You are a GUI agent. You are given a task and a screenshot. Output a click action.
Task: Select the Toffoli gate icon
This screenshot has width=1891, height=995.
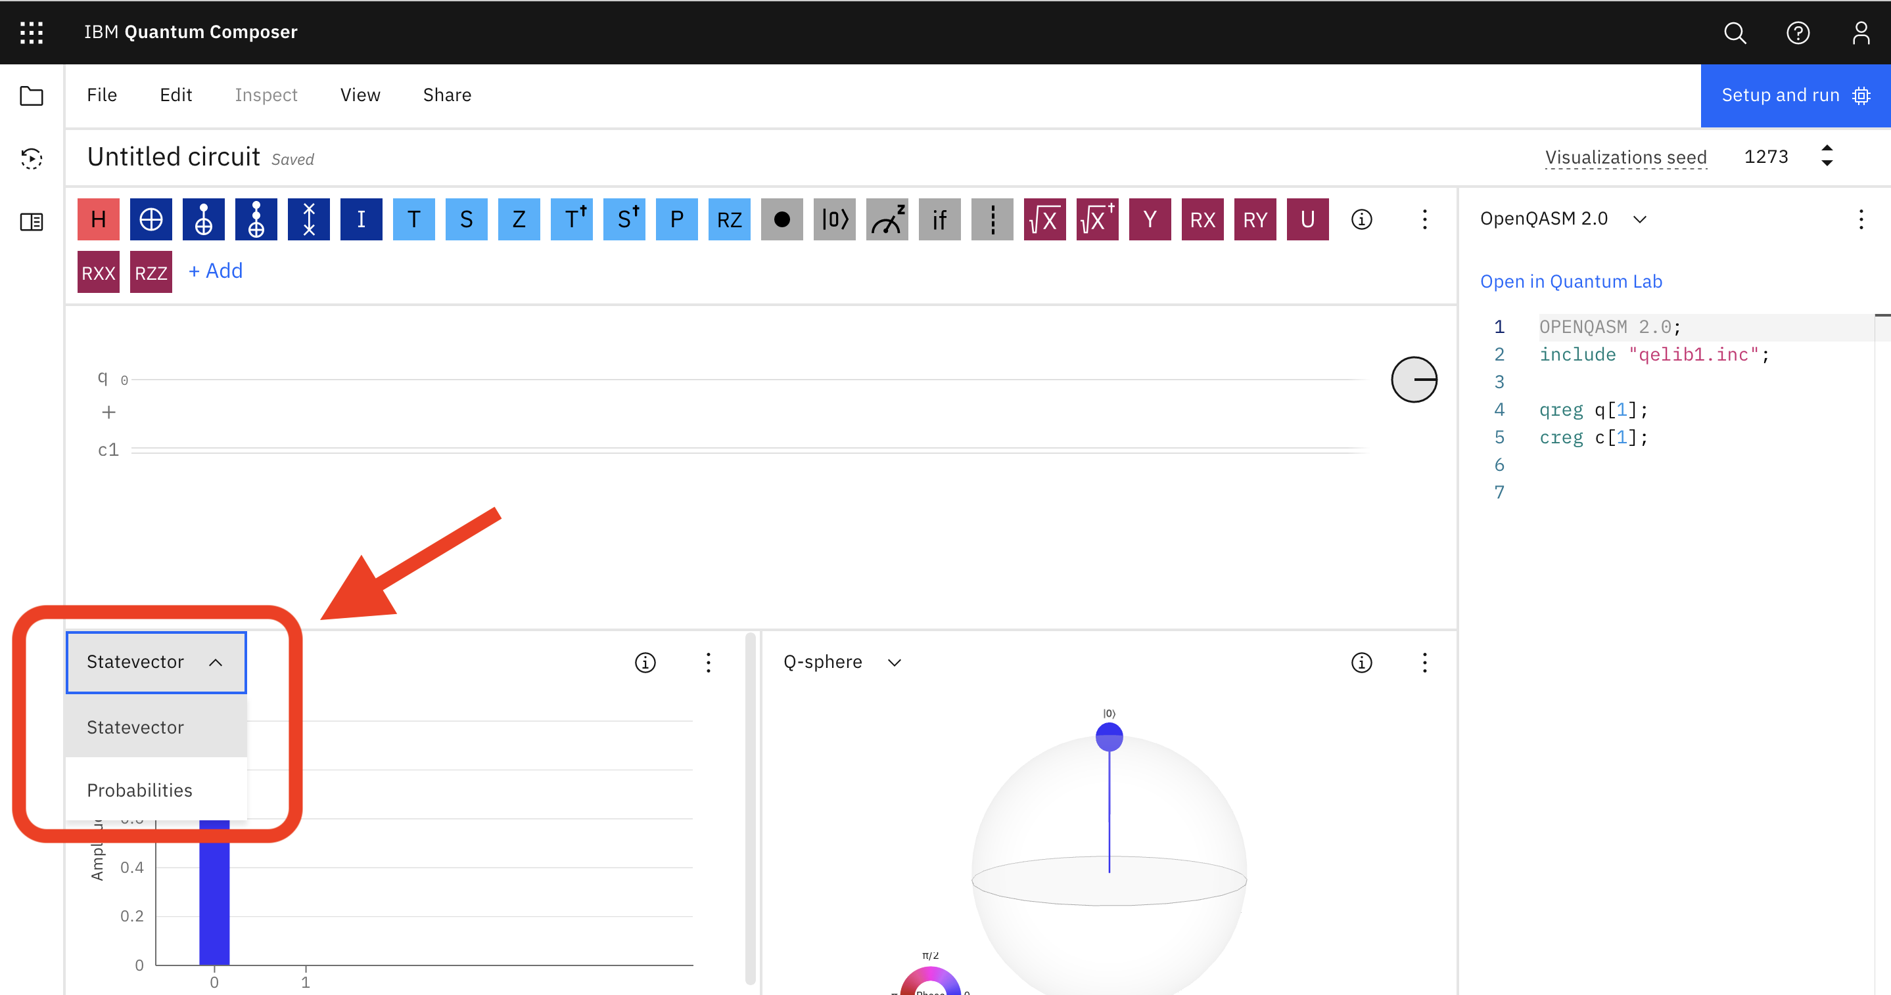pyautogui.click(x=256, y=219)
